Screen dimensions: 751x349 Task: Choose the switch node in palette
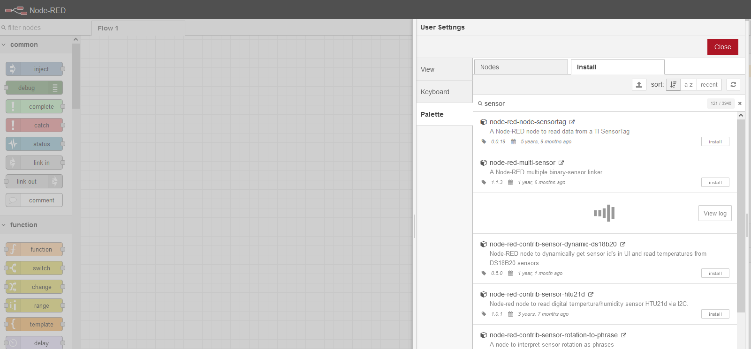(x=34, y=268)
